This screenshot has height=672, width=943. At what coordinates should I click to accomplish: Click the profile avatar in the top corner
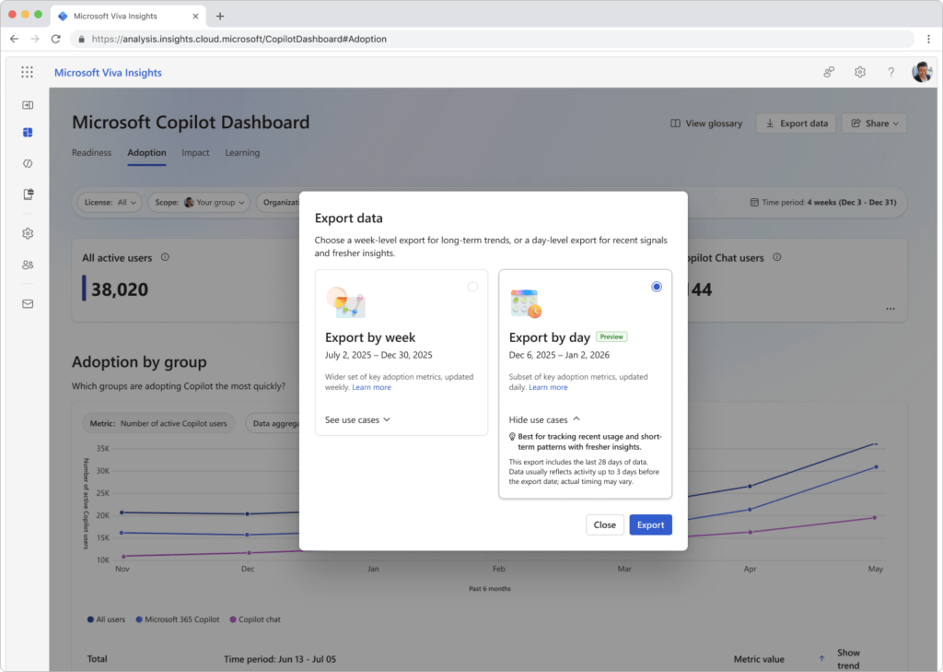point(922,71)
